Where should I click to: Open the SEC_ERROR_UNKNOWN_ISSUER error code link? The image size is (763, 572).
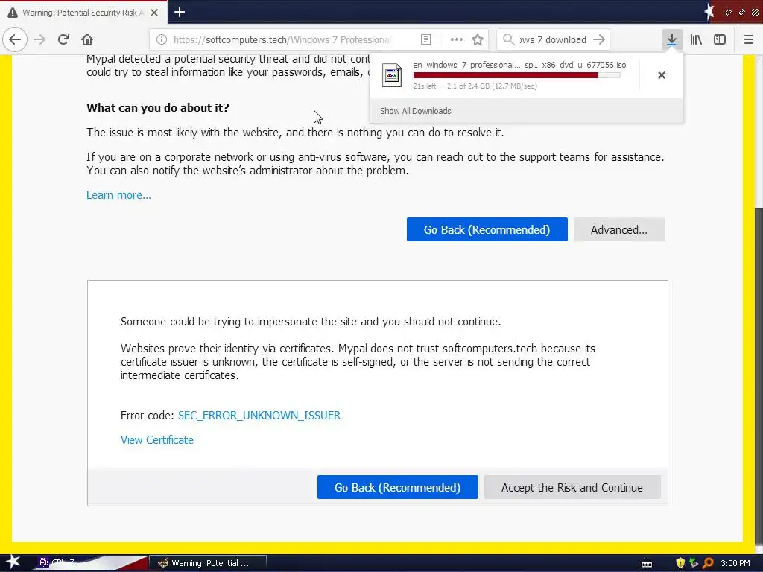(x=259, y=416)
